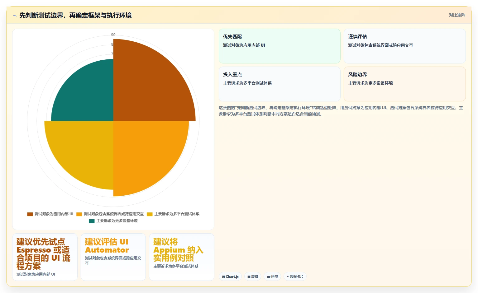Screen dimensions: 478x293
Task: Click the bar icon in the 进度 chip
Action: 269,277
